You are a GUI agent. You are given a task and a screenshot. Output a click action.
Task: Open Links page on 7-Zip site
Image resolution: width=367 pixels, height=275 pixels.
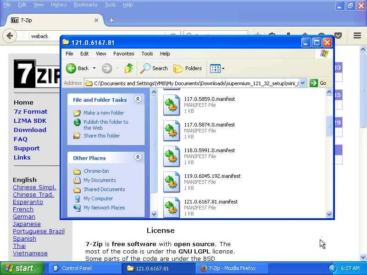coord(22,157)
